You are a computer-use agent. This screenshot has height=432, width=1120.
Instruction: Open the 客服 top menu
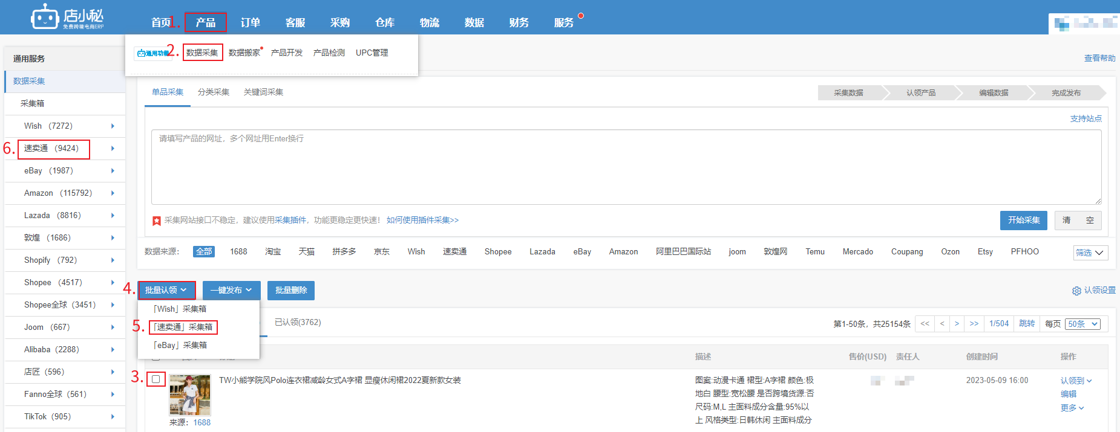tap(295, 22)
